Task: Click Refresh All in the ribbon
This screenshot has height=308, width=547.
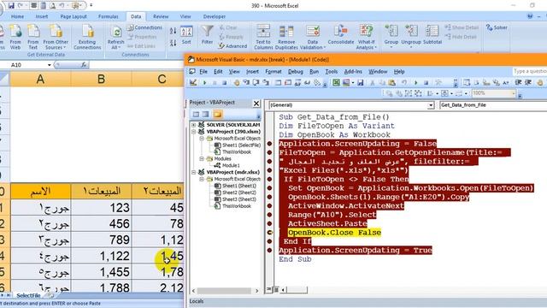Action: 115,37
